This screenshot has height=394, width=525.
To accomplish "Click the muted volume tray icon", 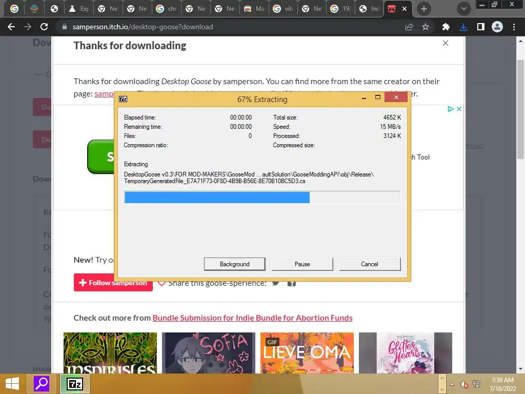I will pos(464,384).
